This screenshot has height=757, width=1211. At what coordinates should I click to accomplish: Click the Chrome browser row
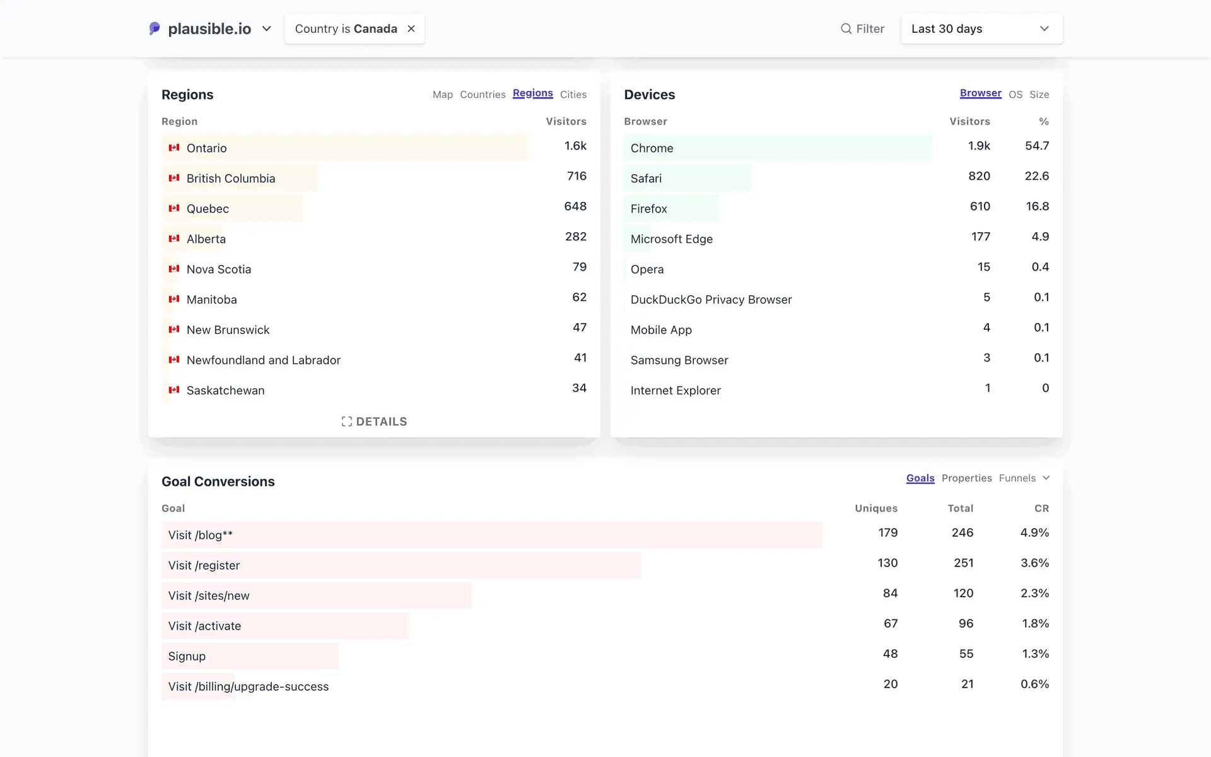pos(652,148)
